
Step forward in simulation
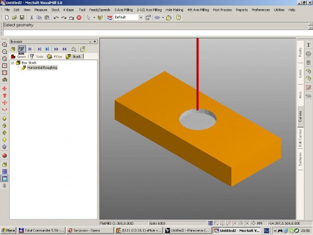[x=39, y=49]
